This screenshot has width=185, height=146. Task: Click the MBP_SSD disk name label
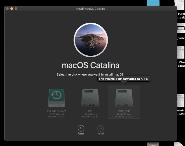click(x=124, y=111)
